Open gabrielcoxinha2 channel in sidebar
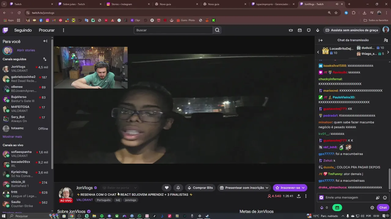 pyautogui.click(x=26, y=79)
